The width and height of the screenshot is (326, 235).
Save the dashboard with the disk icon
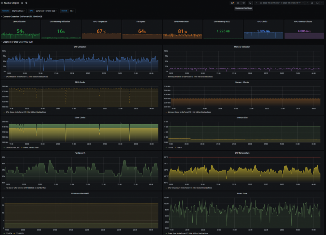(x=238, y=3)
